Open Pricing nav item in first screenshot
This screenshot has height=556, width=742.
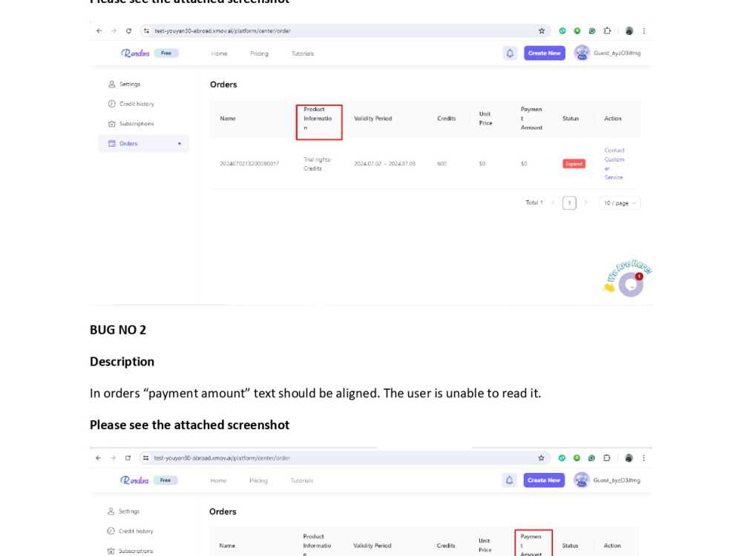(x=259, y=53)
